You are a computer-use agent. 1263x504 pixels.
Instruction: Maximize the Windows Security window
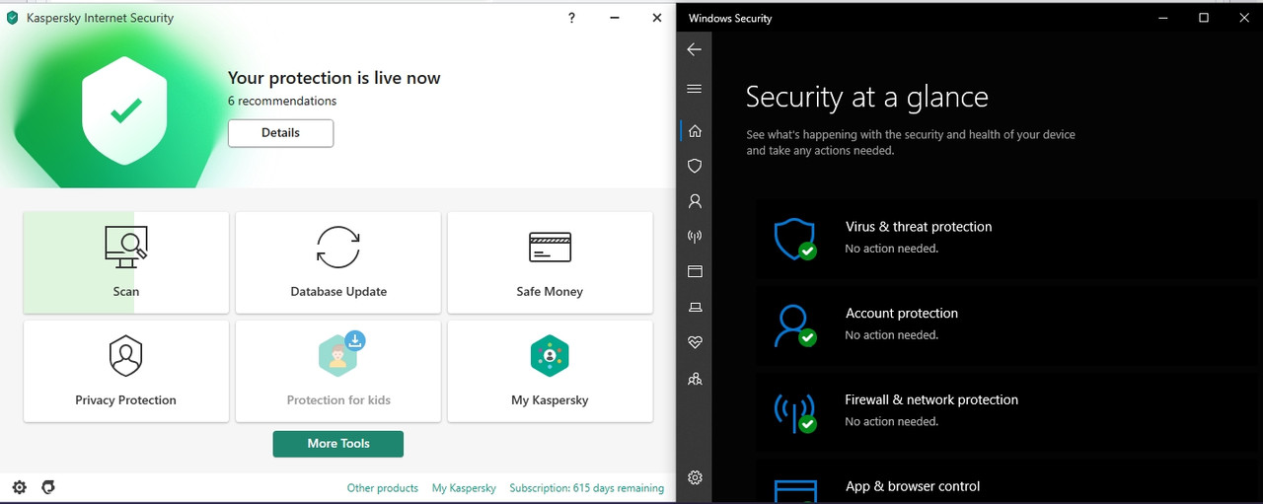pos(1204,18)
